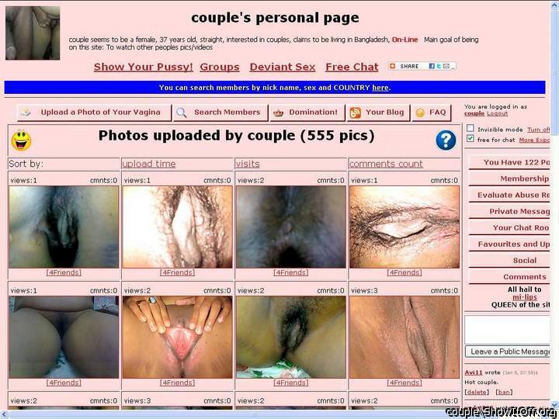
Task: Click the upload photo icon in the toolbar
Action: pos(26,113)
